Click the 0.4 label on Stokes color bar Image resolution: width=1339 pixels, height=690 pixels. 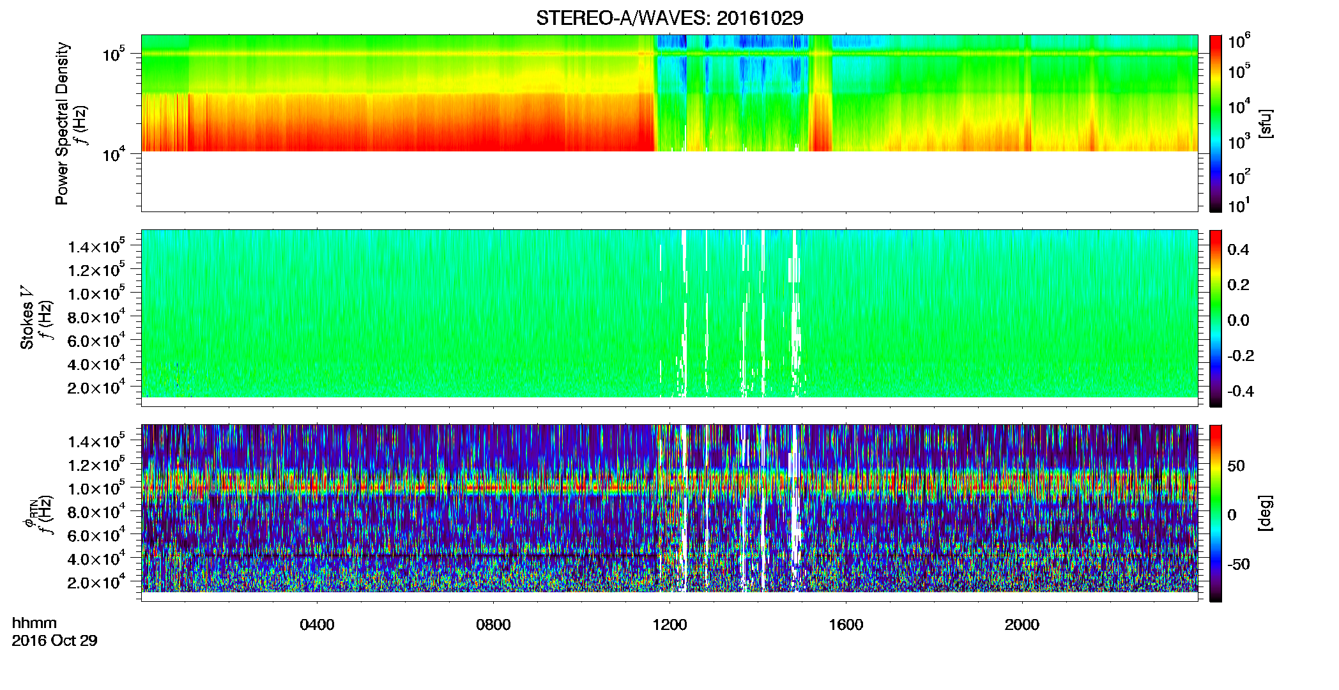click(x=1238, y=249)
